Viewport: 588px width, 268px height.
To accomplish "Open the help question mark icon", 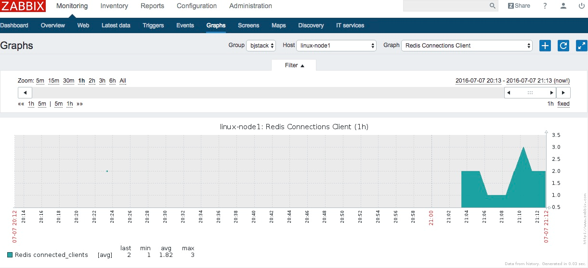I will click(545, 6).
